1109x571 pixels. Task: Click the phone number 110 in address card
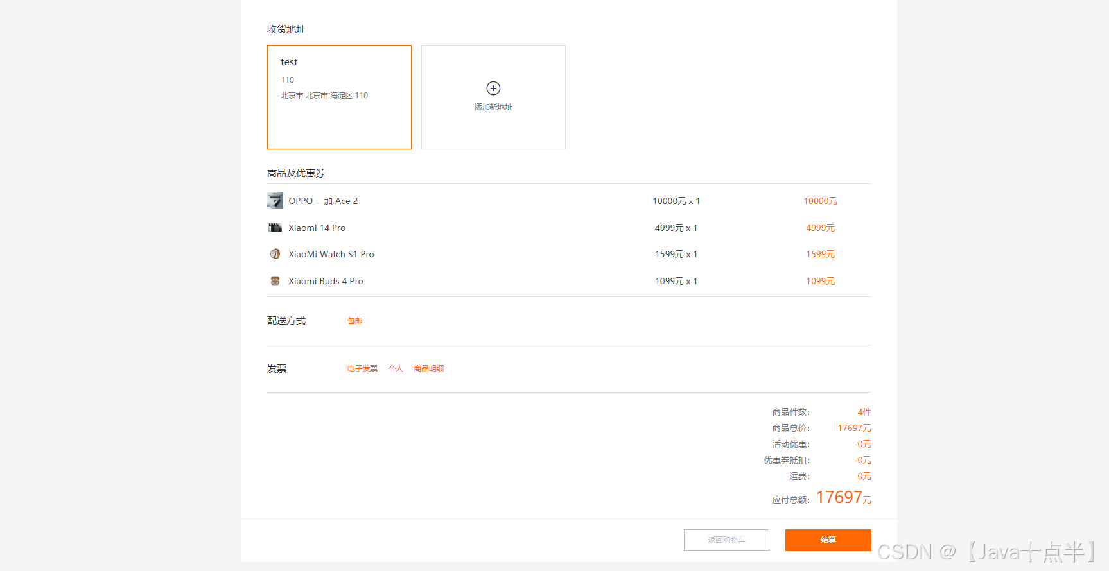(x=287, y=80)
